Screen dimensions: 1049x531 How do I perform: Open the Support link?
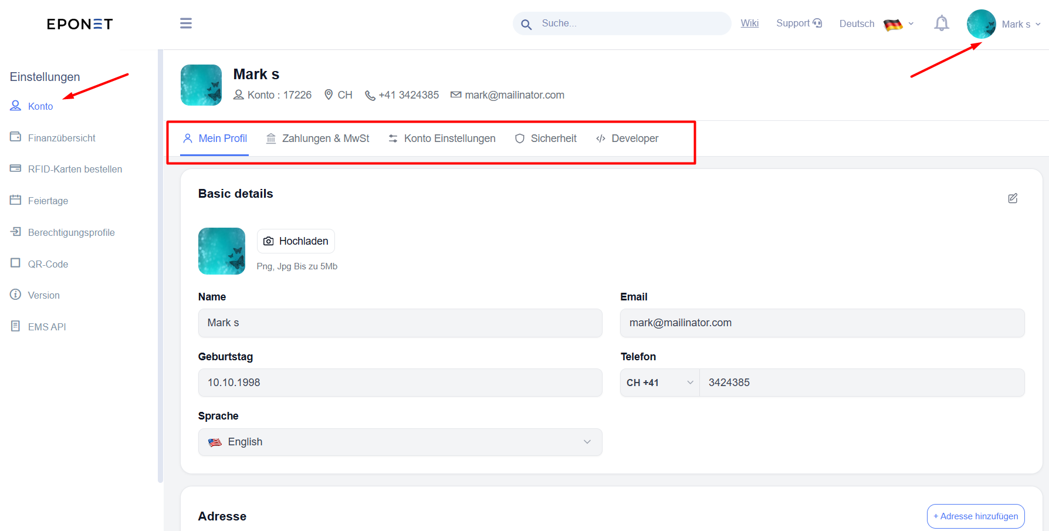point(799,23)
